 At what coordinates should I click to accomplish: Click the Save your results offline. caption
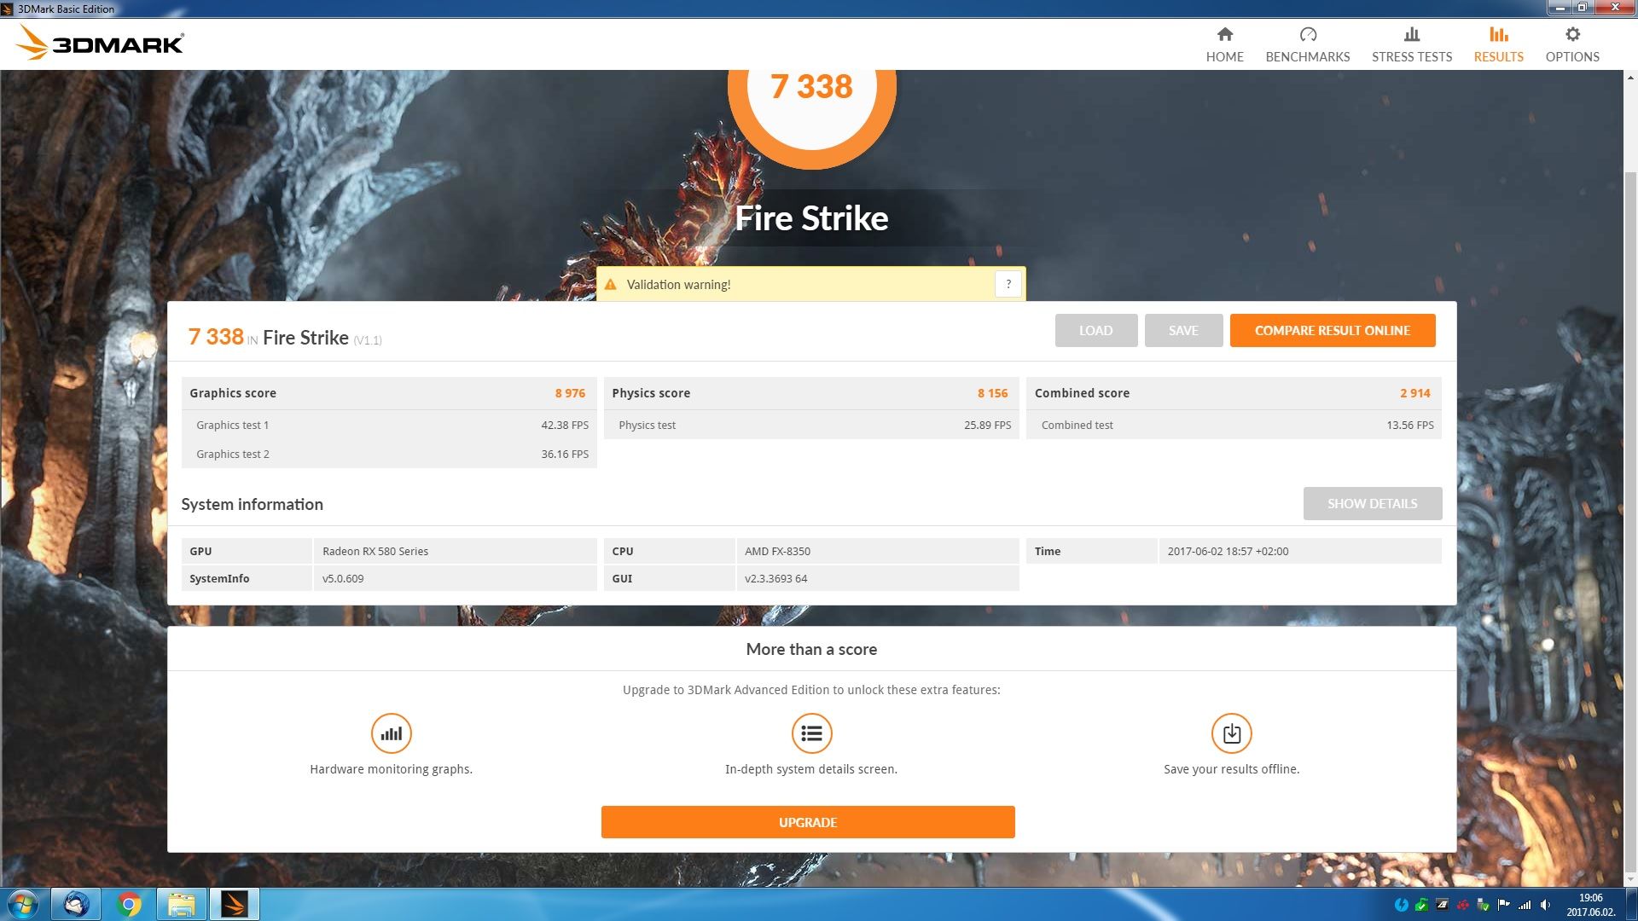pos(1231,769)
